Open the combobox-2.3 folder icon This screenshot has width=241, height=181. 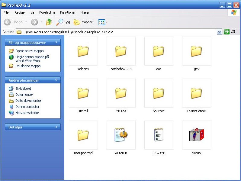pos(121,51)
